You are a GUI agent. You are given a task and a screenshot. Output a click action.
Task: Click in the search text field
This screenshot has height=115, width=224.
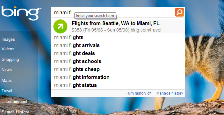pyautogui.click(x=113, y=12)
